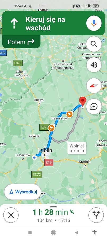Tap the blue current-location dot near Lublin
Image resolution: width=107 pixels, height=239 pixels.
34,157
